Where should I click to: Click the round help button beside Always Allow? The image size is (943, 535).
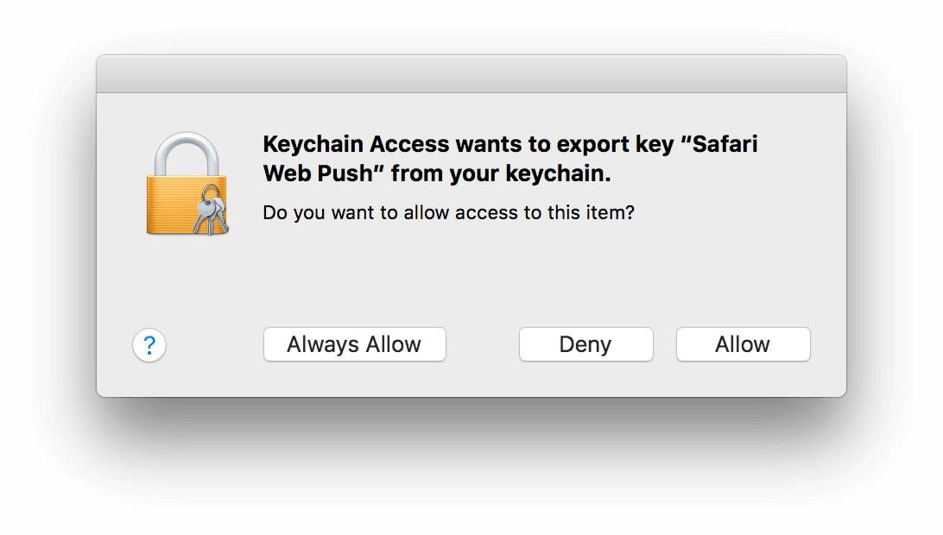coord(149,345)
